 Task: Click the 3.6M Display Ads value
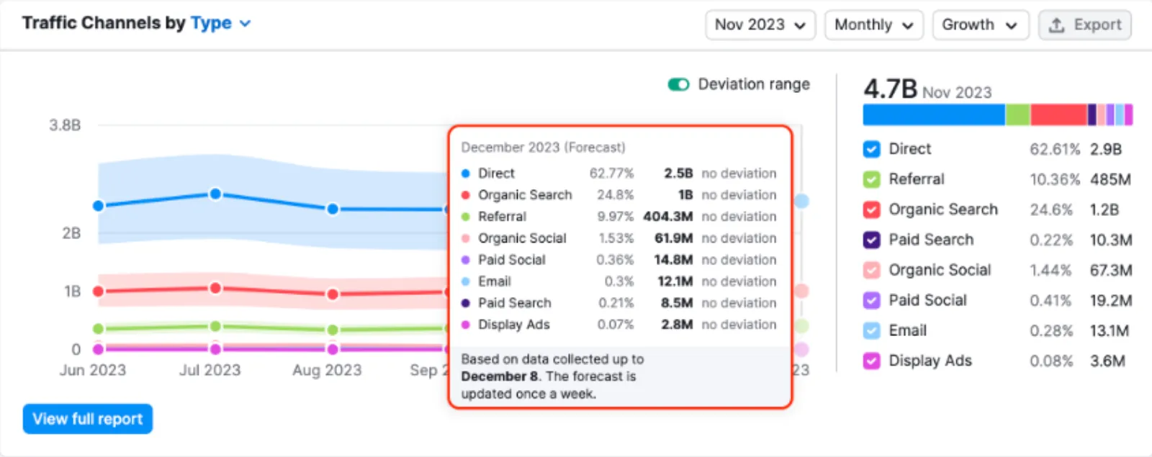(1107, 361)
